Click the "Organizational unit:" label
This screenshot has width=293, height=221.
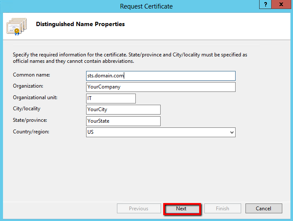click(x=35, y=97)
